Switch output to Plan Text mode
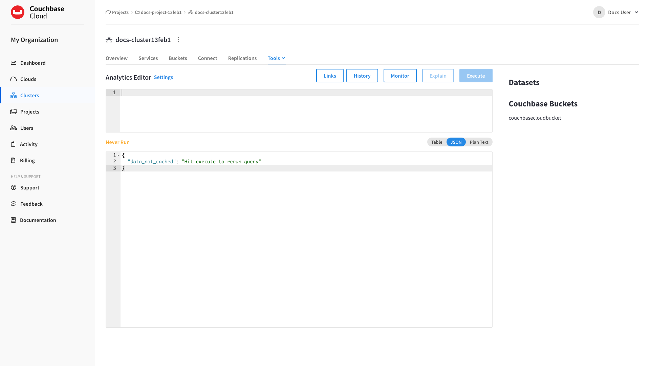The width and height of the screenshot is (650, 366). click(x=479, y=142)
